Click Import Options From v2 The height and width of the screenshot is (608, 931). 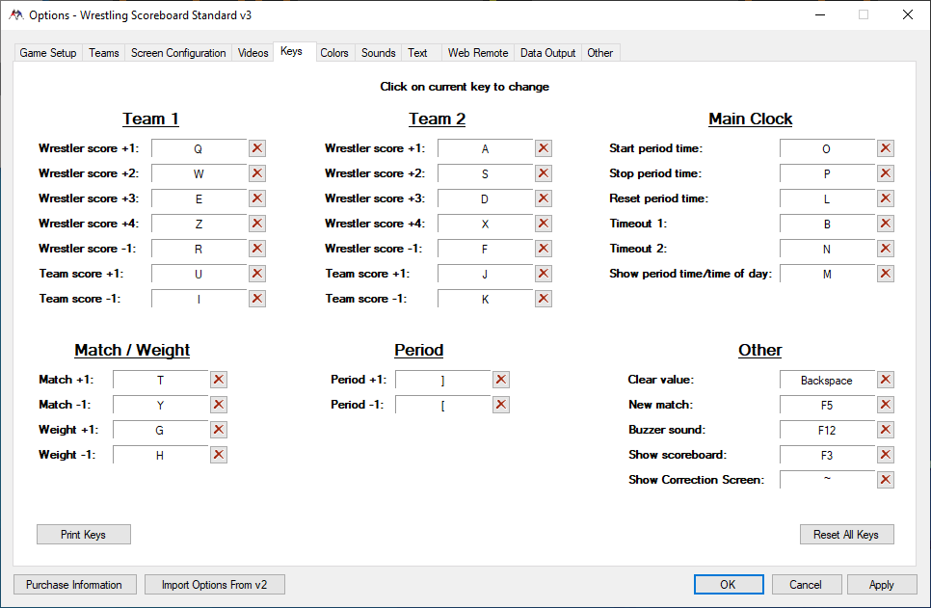pyautogui.click(x=214, y=585)
